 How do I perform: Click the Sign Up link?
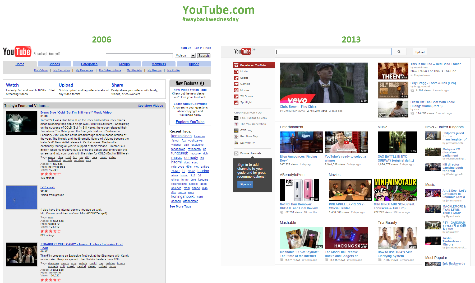click(x=186, y=48)
